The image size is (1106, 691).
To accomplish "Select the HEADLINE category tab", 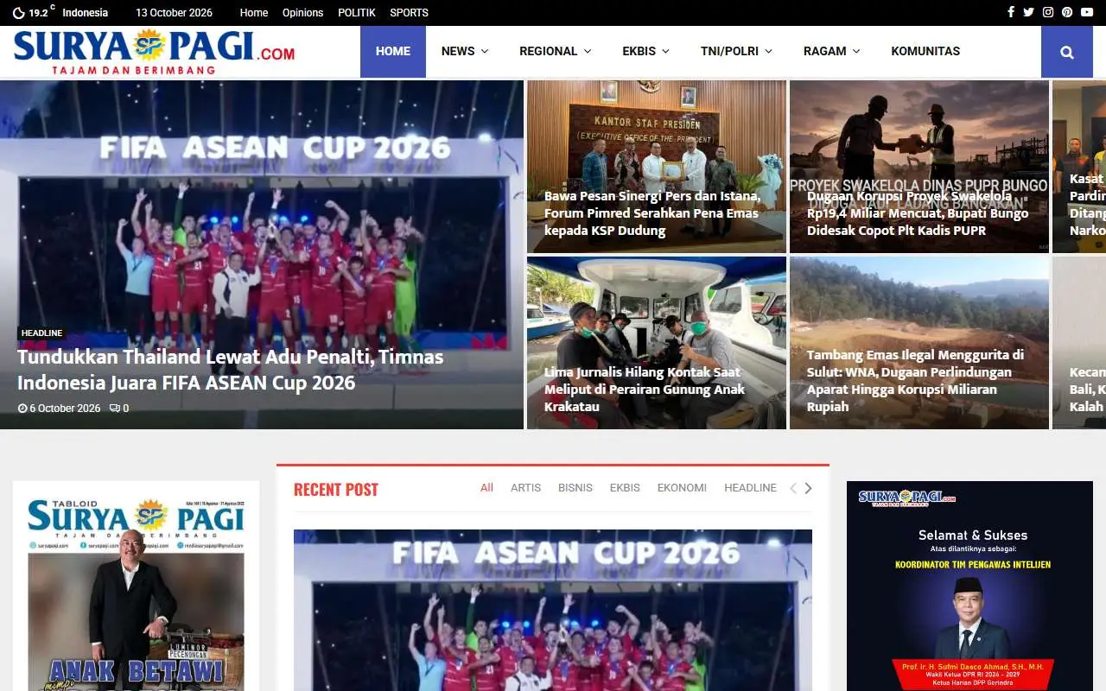I will pos(750,488).
